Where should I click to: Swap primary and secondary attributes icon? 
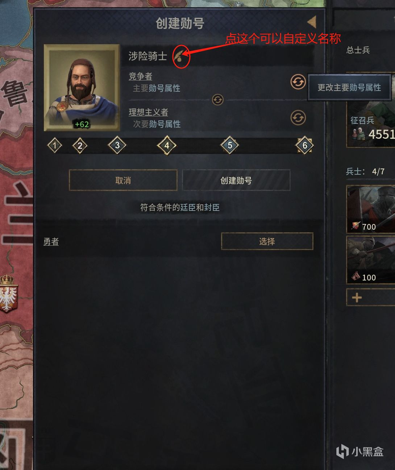[x=217, y=100]
